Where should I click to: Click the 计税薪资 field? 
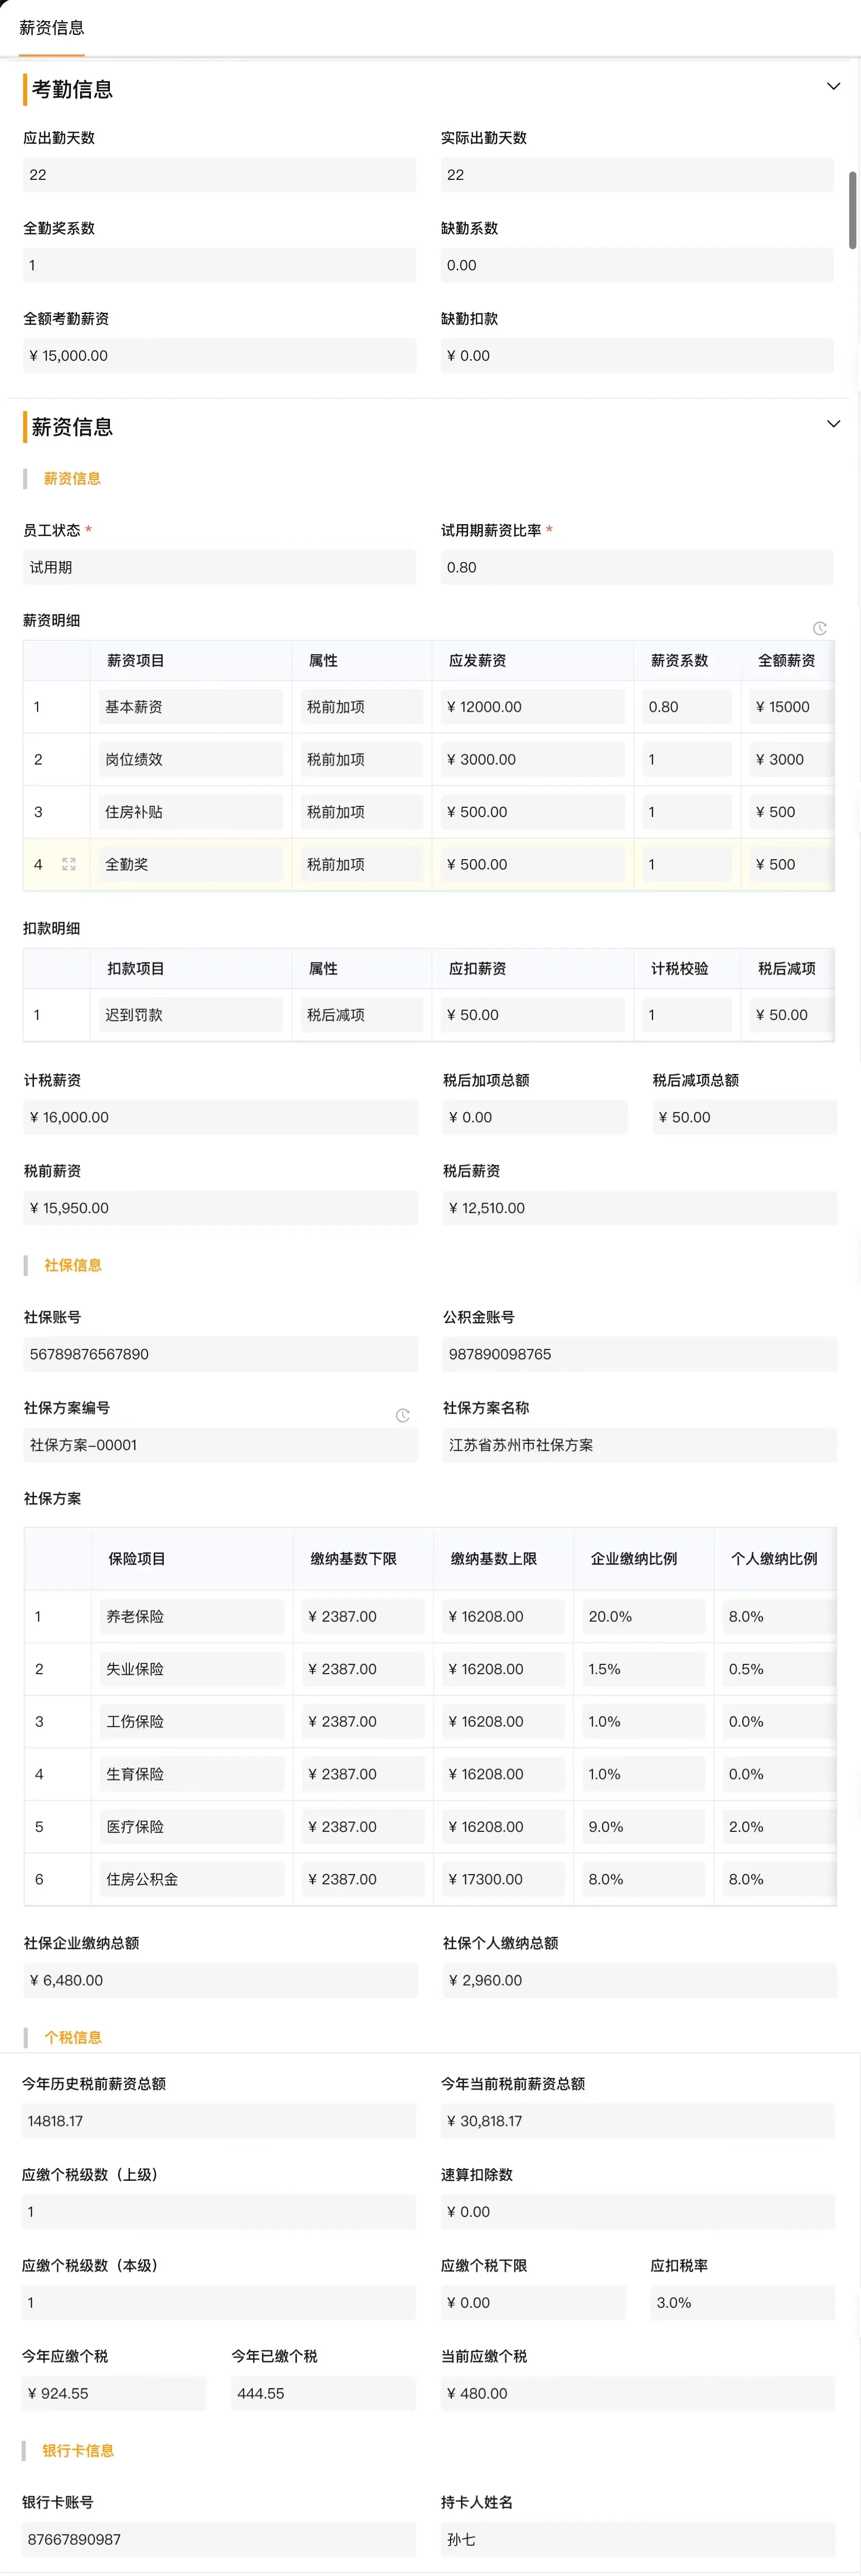(x=220, y=1117)
